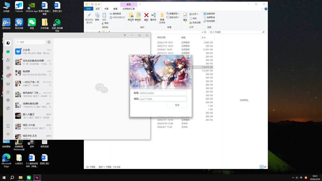Show hidden tray icons chevron
This screenshot has width=322, height=181.
[293, 177]
